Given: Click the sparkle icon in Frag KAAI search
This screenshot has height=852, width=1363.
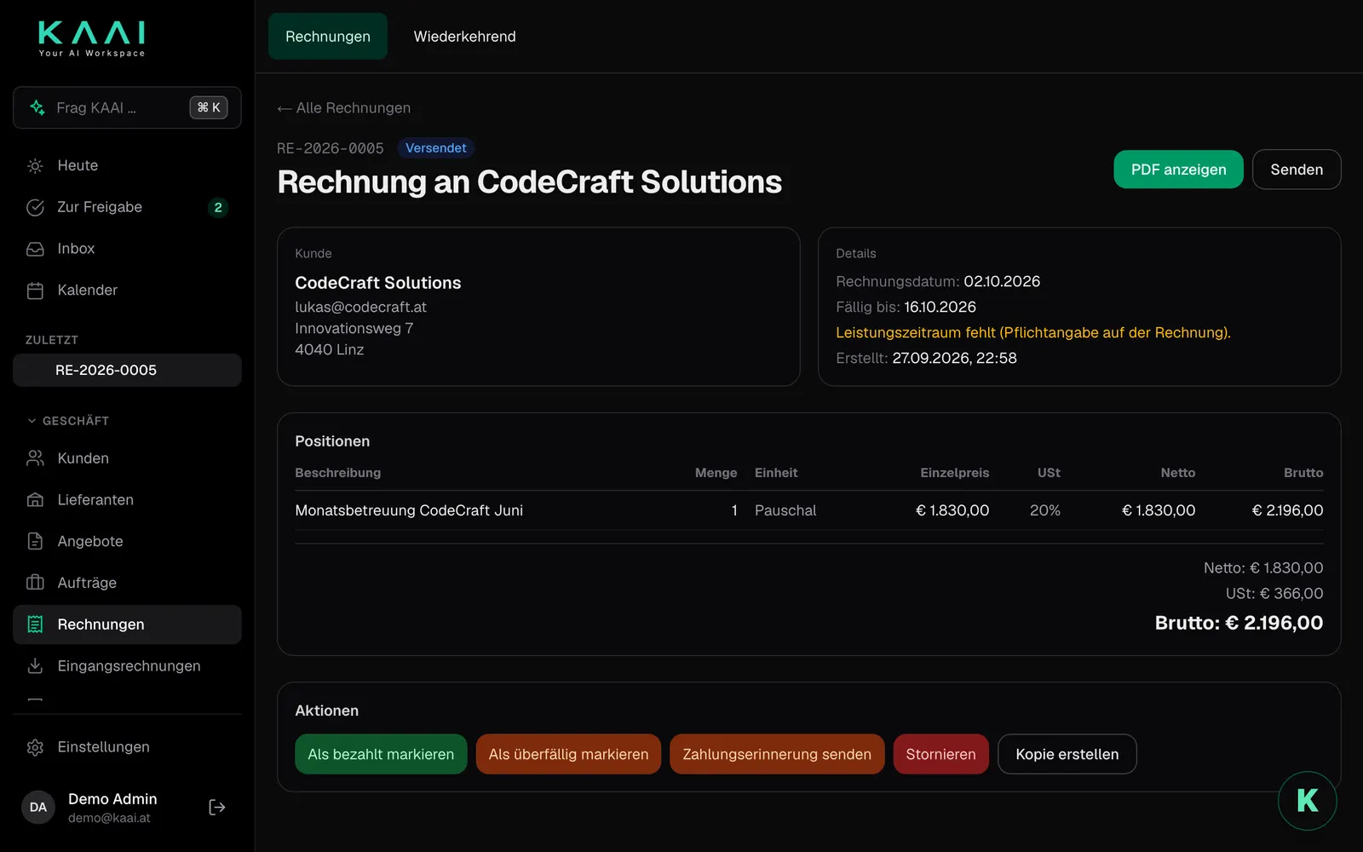Looking at the screenshot, I should pos(37,107).
